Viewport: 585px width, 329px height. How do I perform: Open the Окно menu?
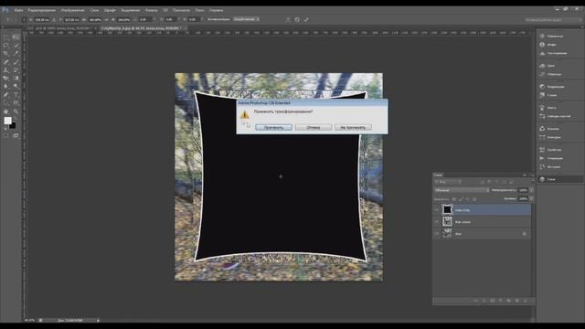(x=199, y=10)
